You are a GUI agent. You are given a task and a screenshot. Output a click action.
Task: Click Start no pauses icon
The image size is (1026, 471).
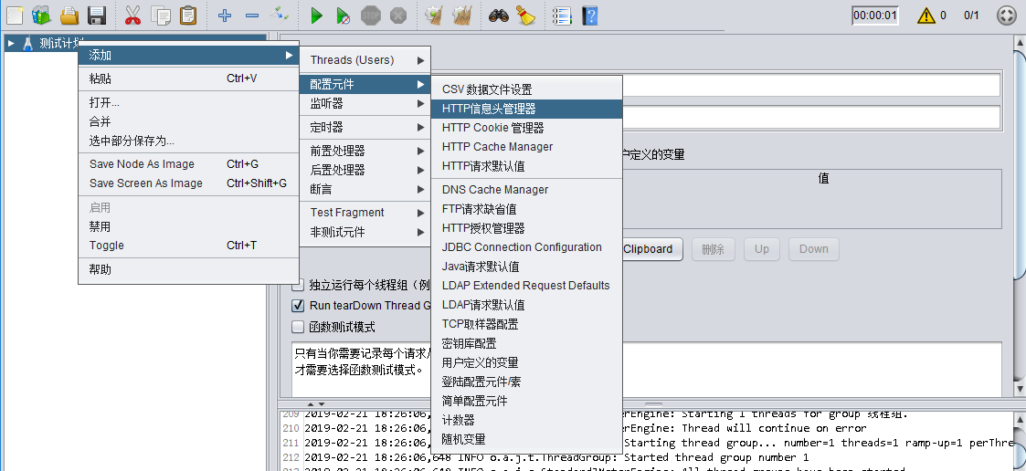coord(344,15)
